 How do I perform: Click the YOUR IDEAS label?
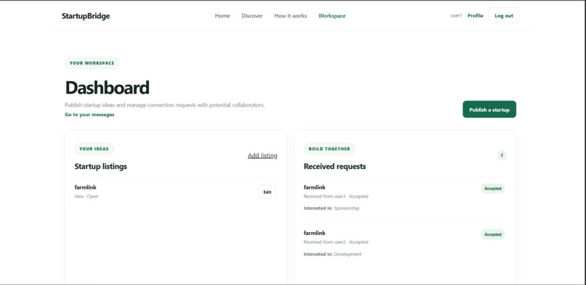94,149
